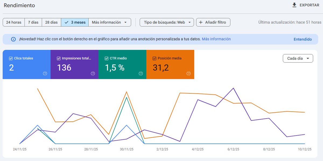The height and width of the screenshot is (161, 323).
Task: Open the Tipo de búsqueda: Web dropdown
Action: pyautogui.click(x=166, y=22)
